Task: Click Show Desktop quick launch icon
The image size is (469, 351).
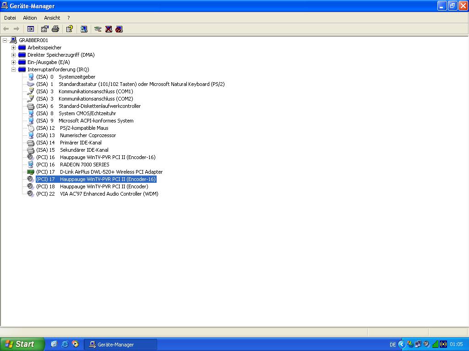Action: [x=54, y=344]
